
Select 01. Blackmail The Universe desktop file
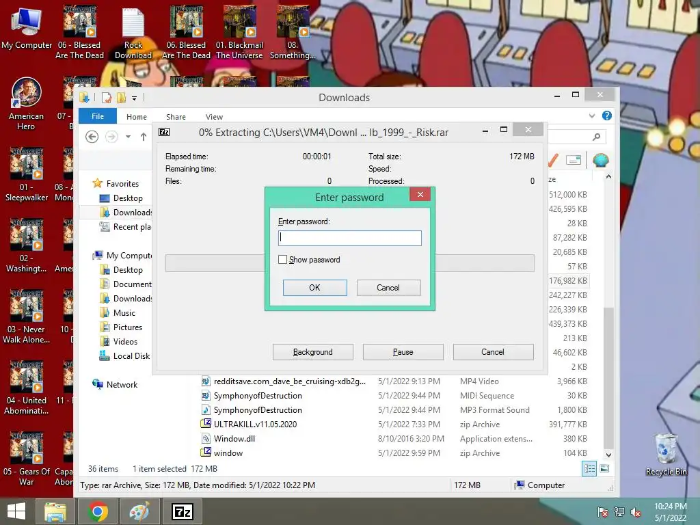tap(239, 33)
